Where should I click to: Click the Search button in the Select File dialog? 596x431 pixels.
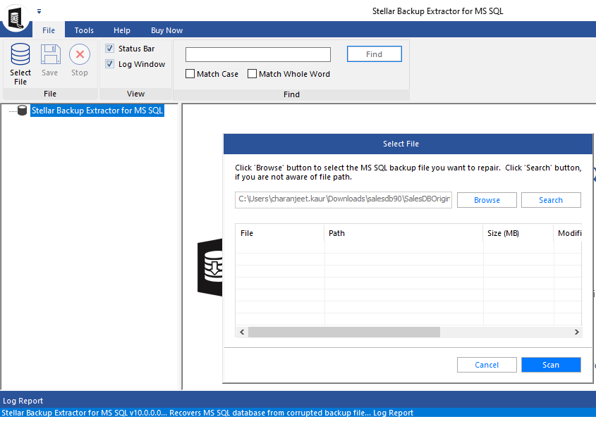[550, 200]
